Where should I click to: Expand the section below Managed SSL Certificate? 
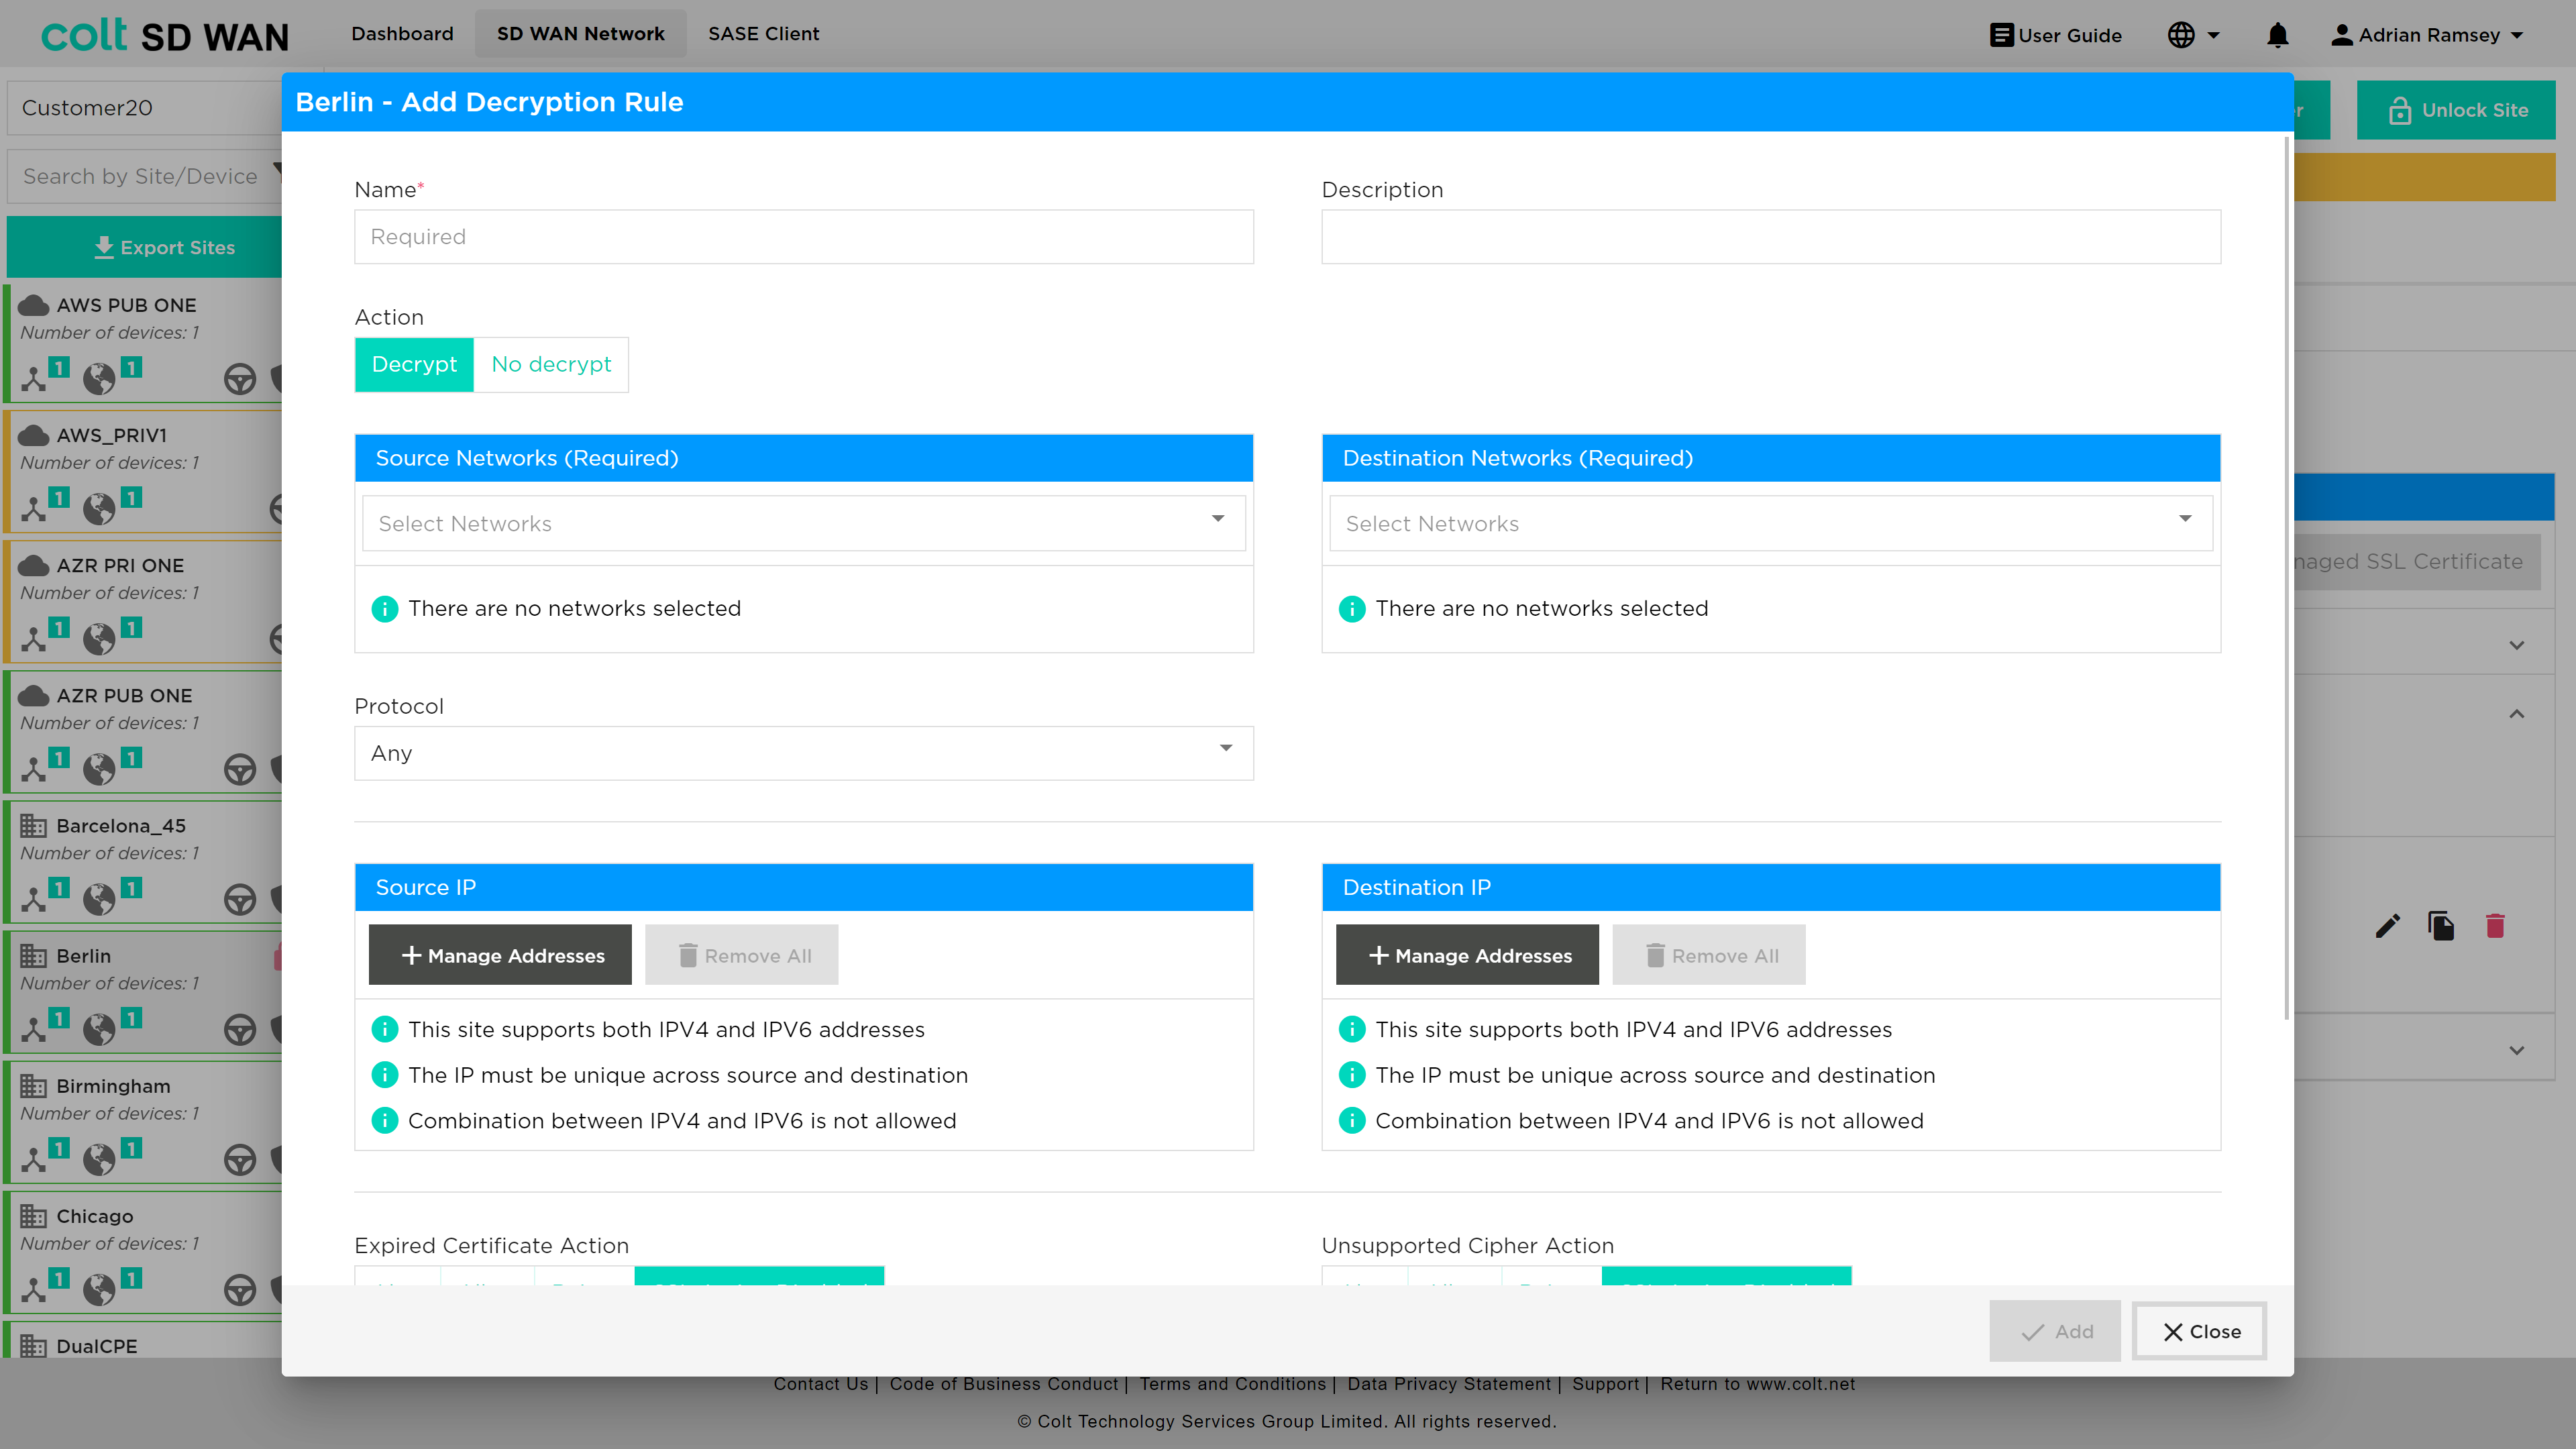[x=2516, y=645]
